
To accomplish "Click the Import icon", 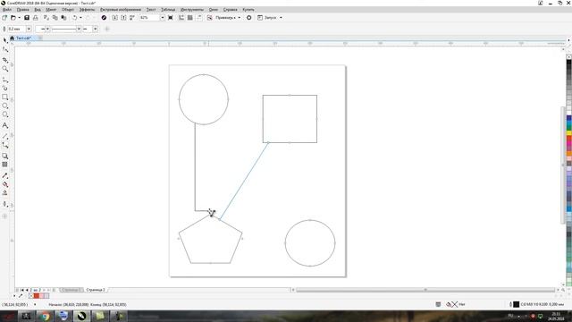I will (x=115, y=18).
